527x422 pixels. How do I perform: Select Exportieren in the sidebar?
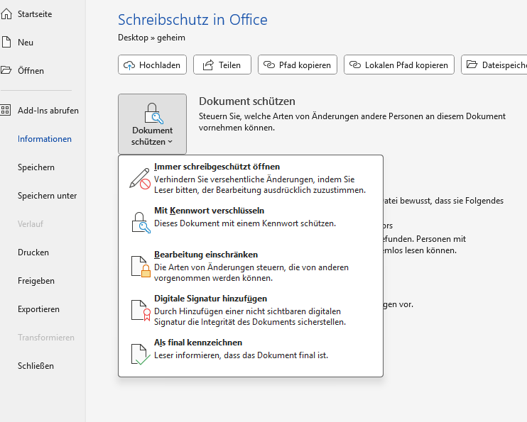point(38,309)
